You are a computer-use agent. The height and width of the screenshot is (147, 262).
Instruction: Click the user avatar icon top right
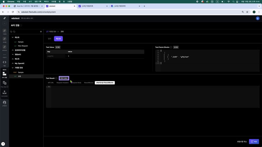coord(257,18)
